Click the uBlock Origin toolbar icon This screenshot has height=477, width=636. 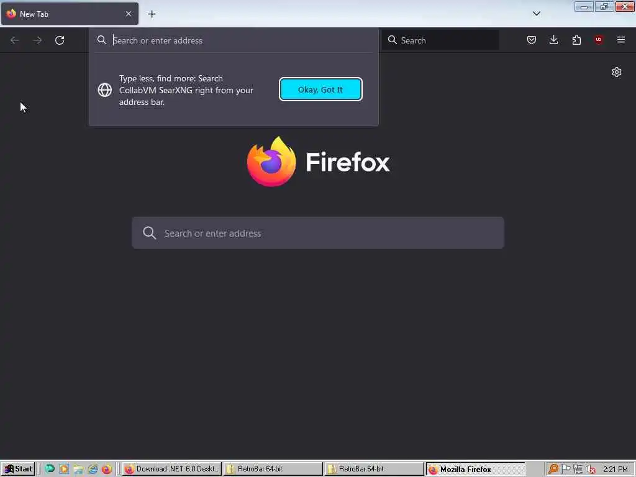[x=599, y=40]
